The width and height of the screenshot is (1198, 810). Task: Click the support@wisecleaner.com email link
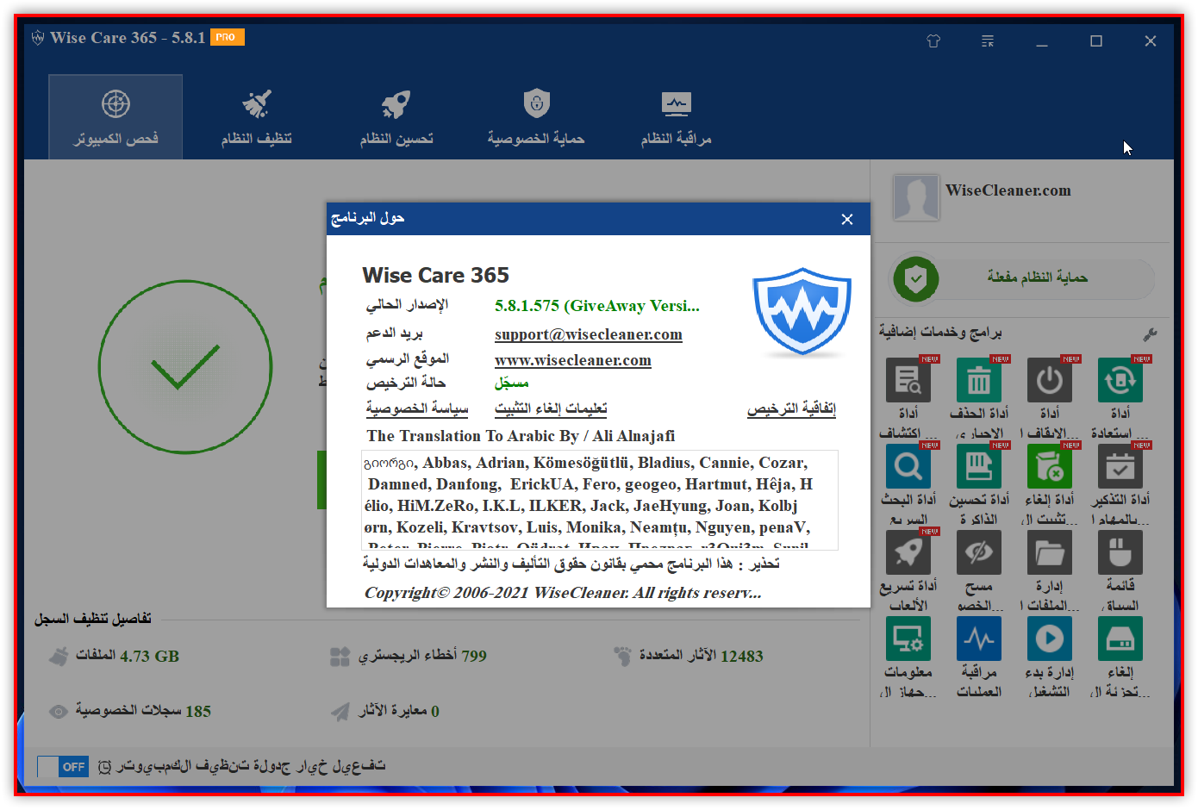[589, 334]
